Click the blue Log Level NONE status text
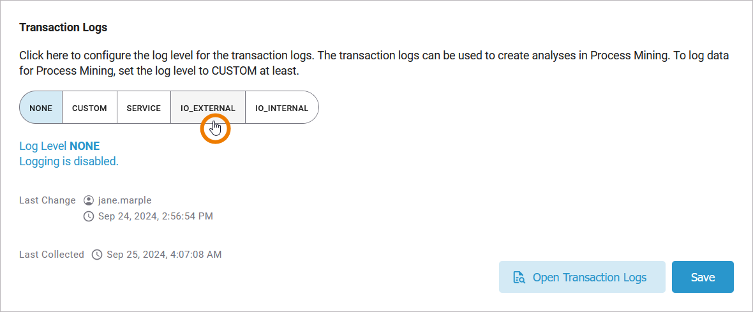This screenshot has width=753, height=312. click(59, 146)
